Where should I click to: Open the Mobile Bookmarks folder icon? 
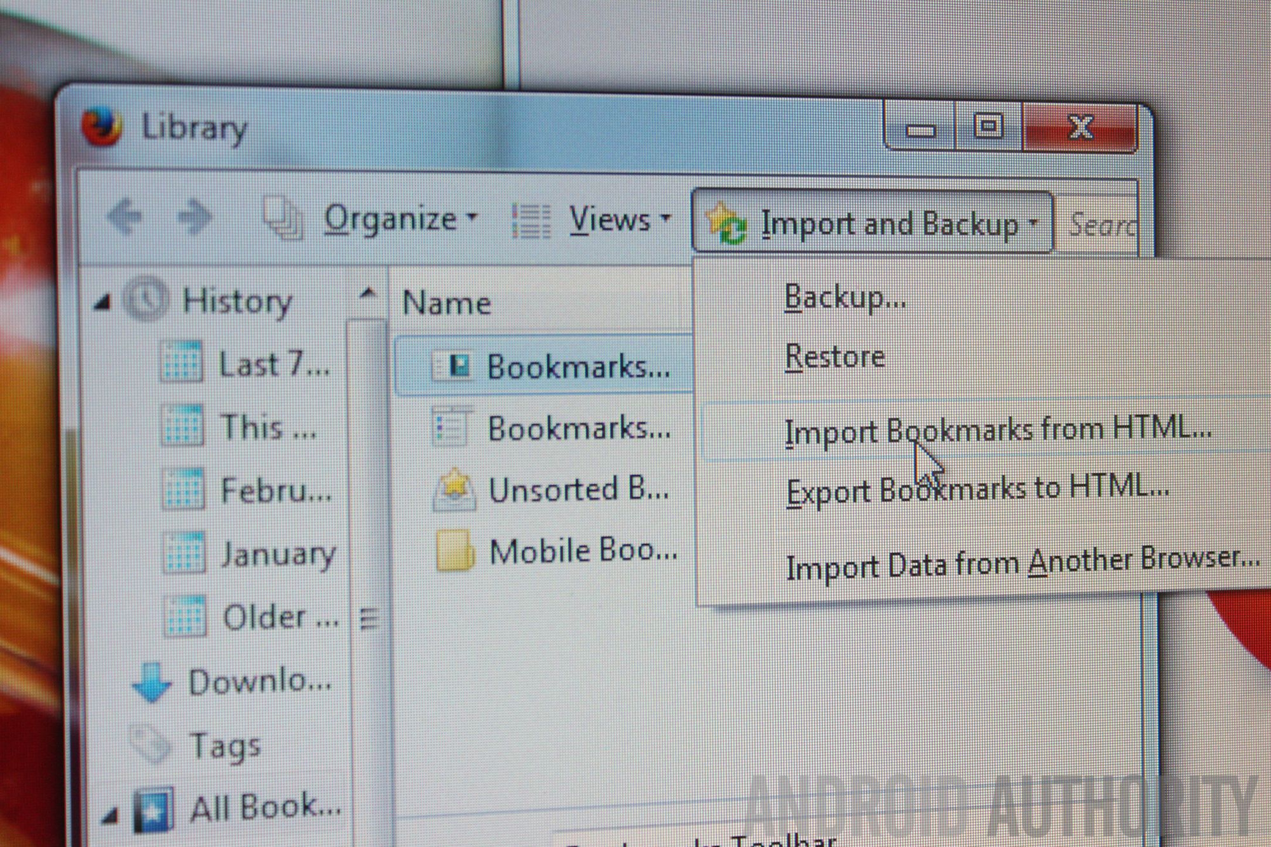[x=454, y=550]
